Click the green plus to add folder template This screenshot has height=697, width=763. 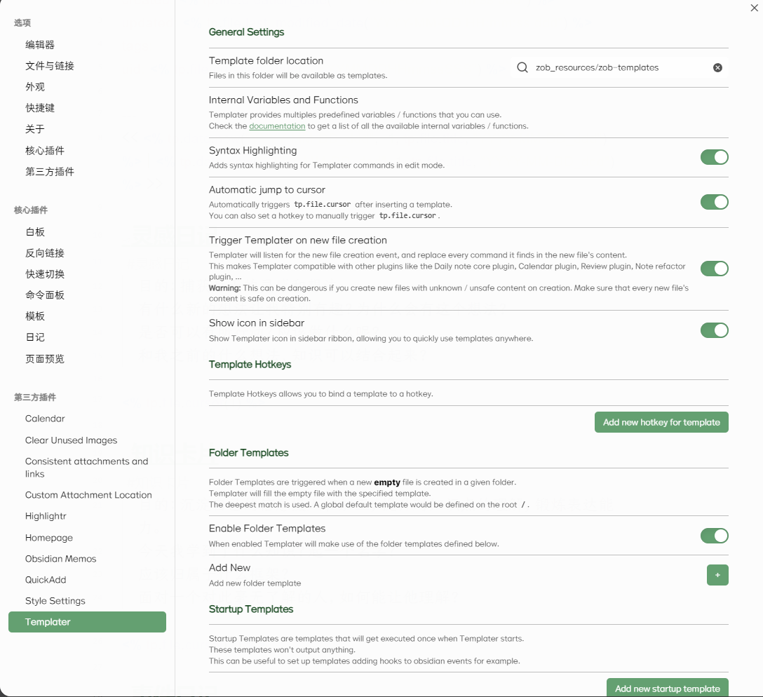coord(717,575)
